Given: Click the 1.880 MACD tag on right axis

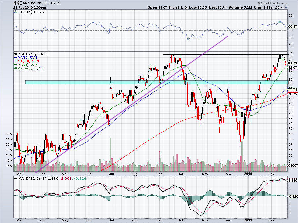Looking at the screenshot, I should [x=293, y=180].
